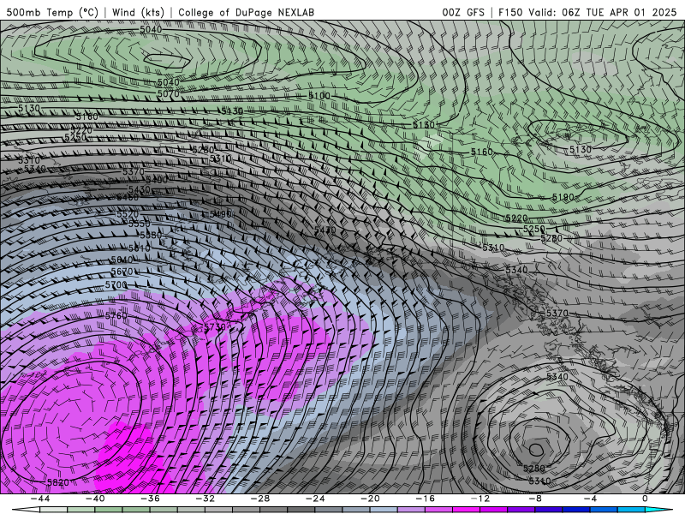Click the '500mb Temp (°C)' title text

[52, 12]
